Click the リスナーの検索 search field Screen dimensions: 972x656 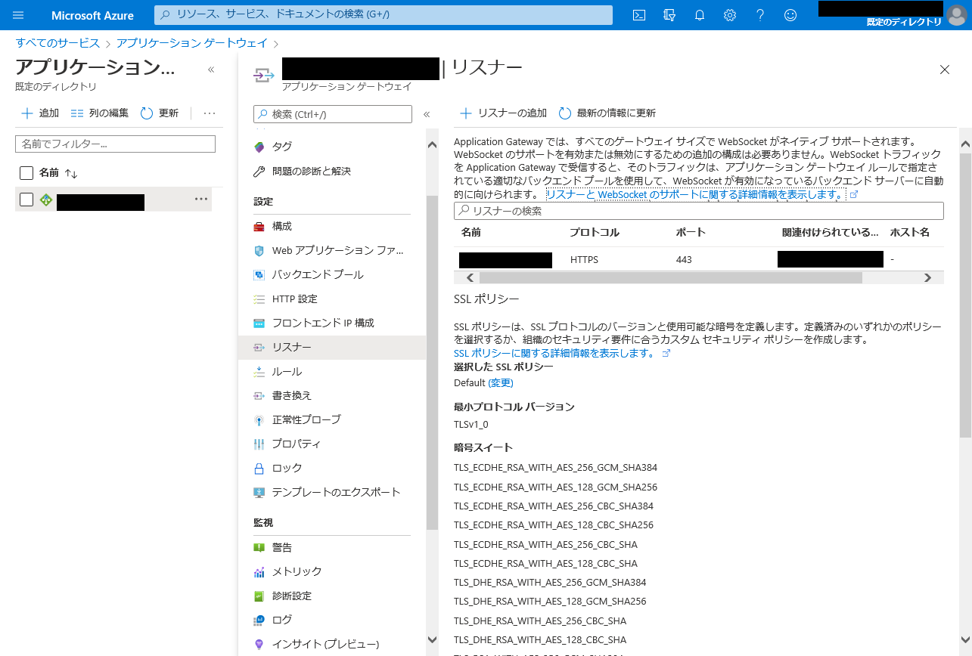click(699, 211)
